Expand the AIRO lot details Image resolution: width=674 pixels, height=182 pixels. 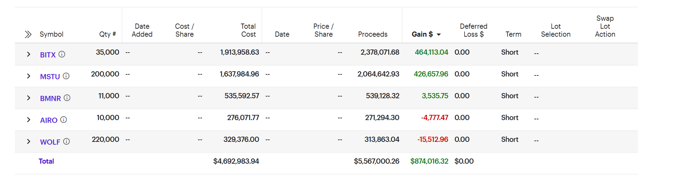click(29, 120)
